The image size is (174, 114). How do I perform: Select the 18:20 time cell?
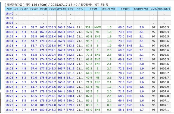pyautogui.click(x=9, y=105)
